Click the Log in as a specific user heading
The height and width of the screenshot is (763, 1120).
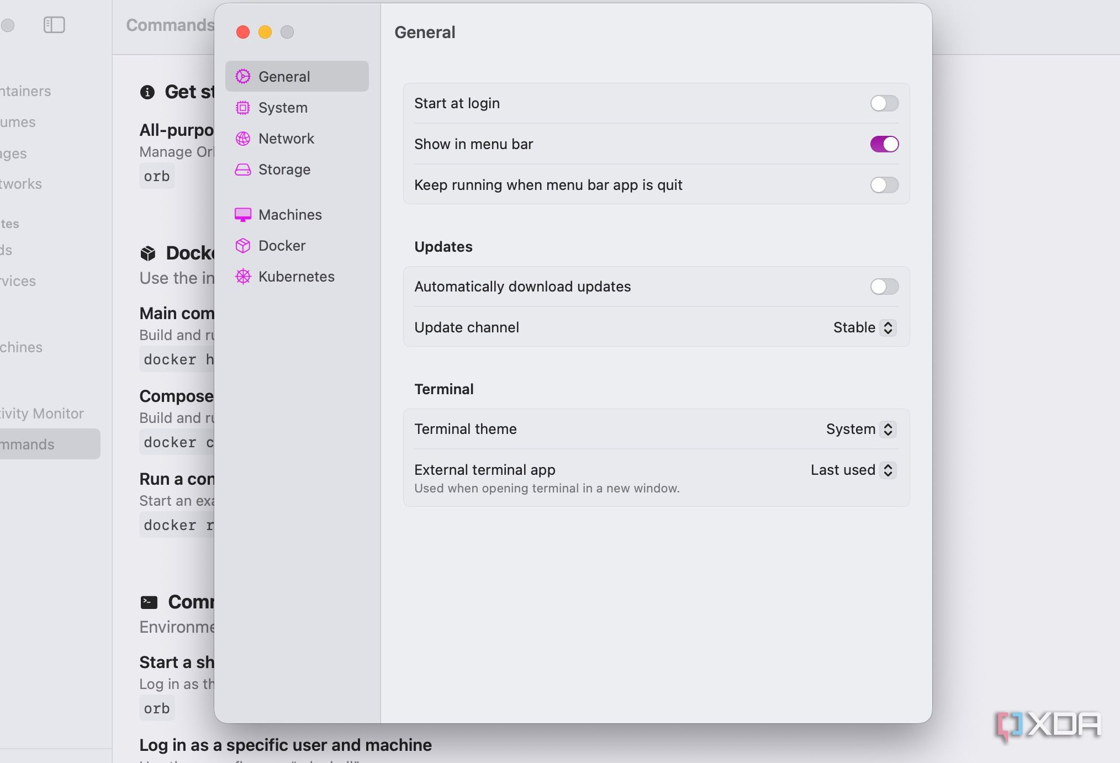click(x=286, y=745)
